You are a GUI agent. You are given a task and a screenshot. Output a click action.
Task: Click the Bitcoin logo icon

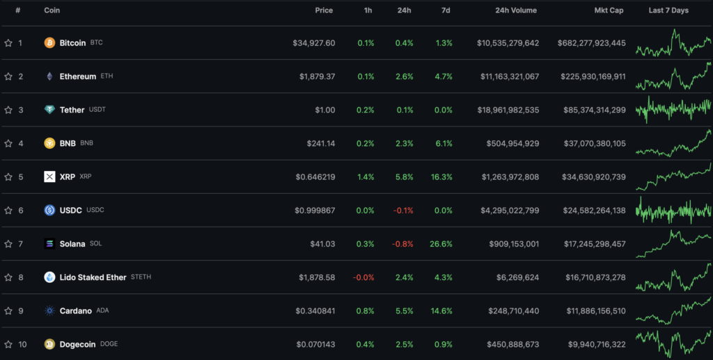point(49,43)
